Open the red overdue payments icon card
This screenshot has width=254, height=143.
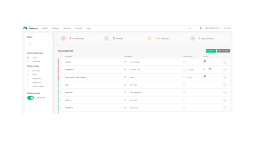[63, 38]
